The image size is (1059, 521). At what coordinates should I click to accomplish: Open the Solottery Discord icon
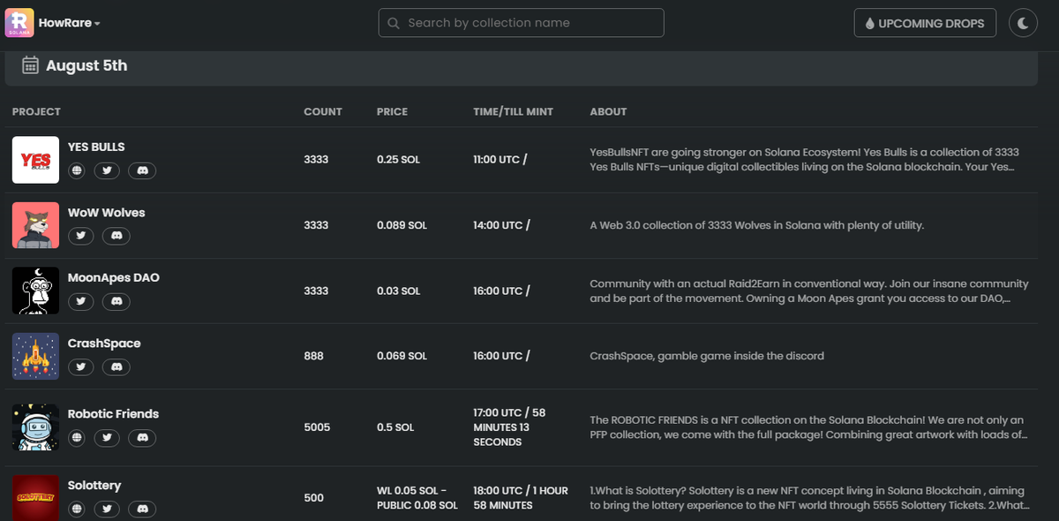tap(142, 509)
